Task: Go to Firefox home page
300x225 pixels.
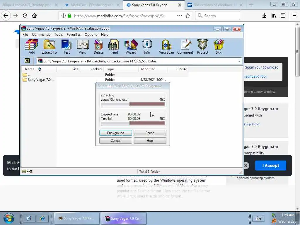Action: [x=34, y=16]
